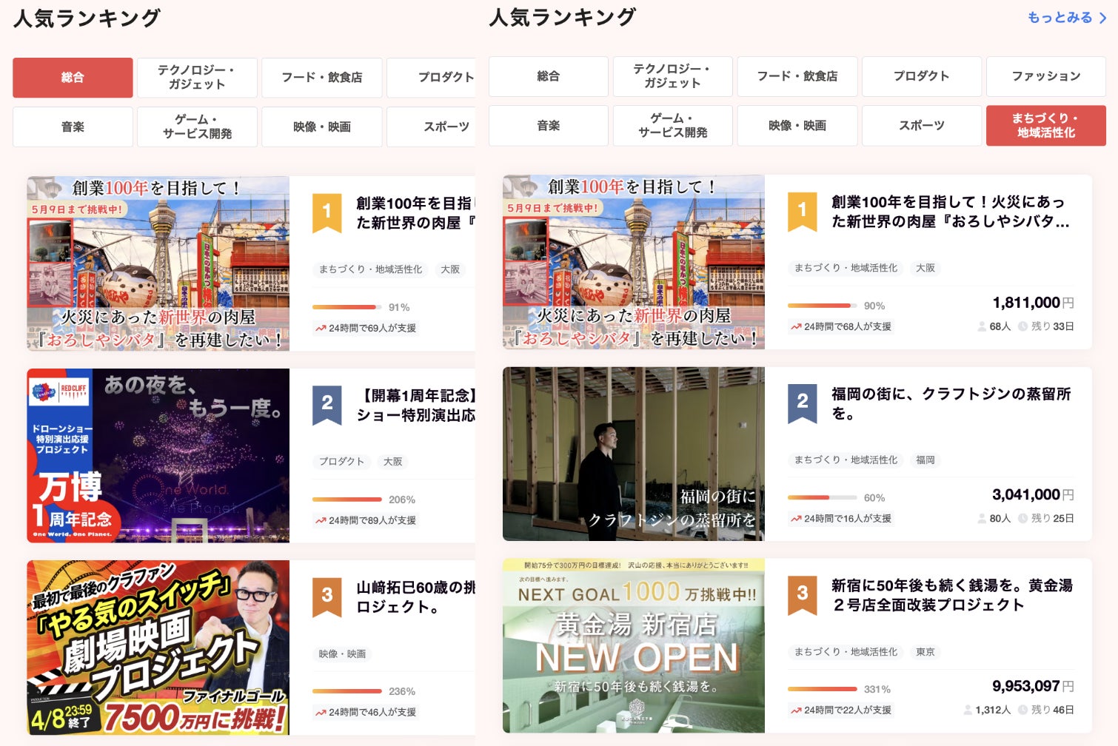Open the 万博1周年記念 drone show thumbnail

click(158, 456)
